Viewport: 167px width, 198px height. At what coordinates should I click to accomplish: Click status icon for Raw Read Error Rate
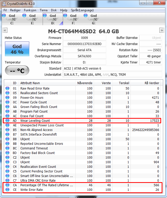point(7,88)
